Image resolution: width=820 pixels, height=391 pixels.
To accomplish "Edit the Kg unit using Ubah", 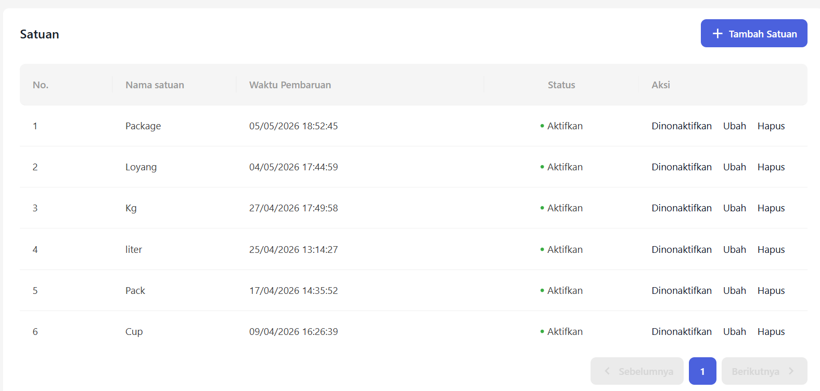I will 734,208.
